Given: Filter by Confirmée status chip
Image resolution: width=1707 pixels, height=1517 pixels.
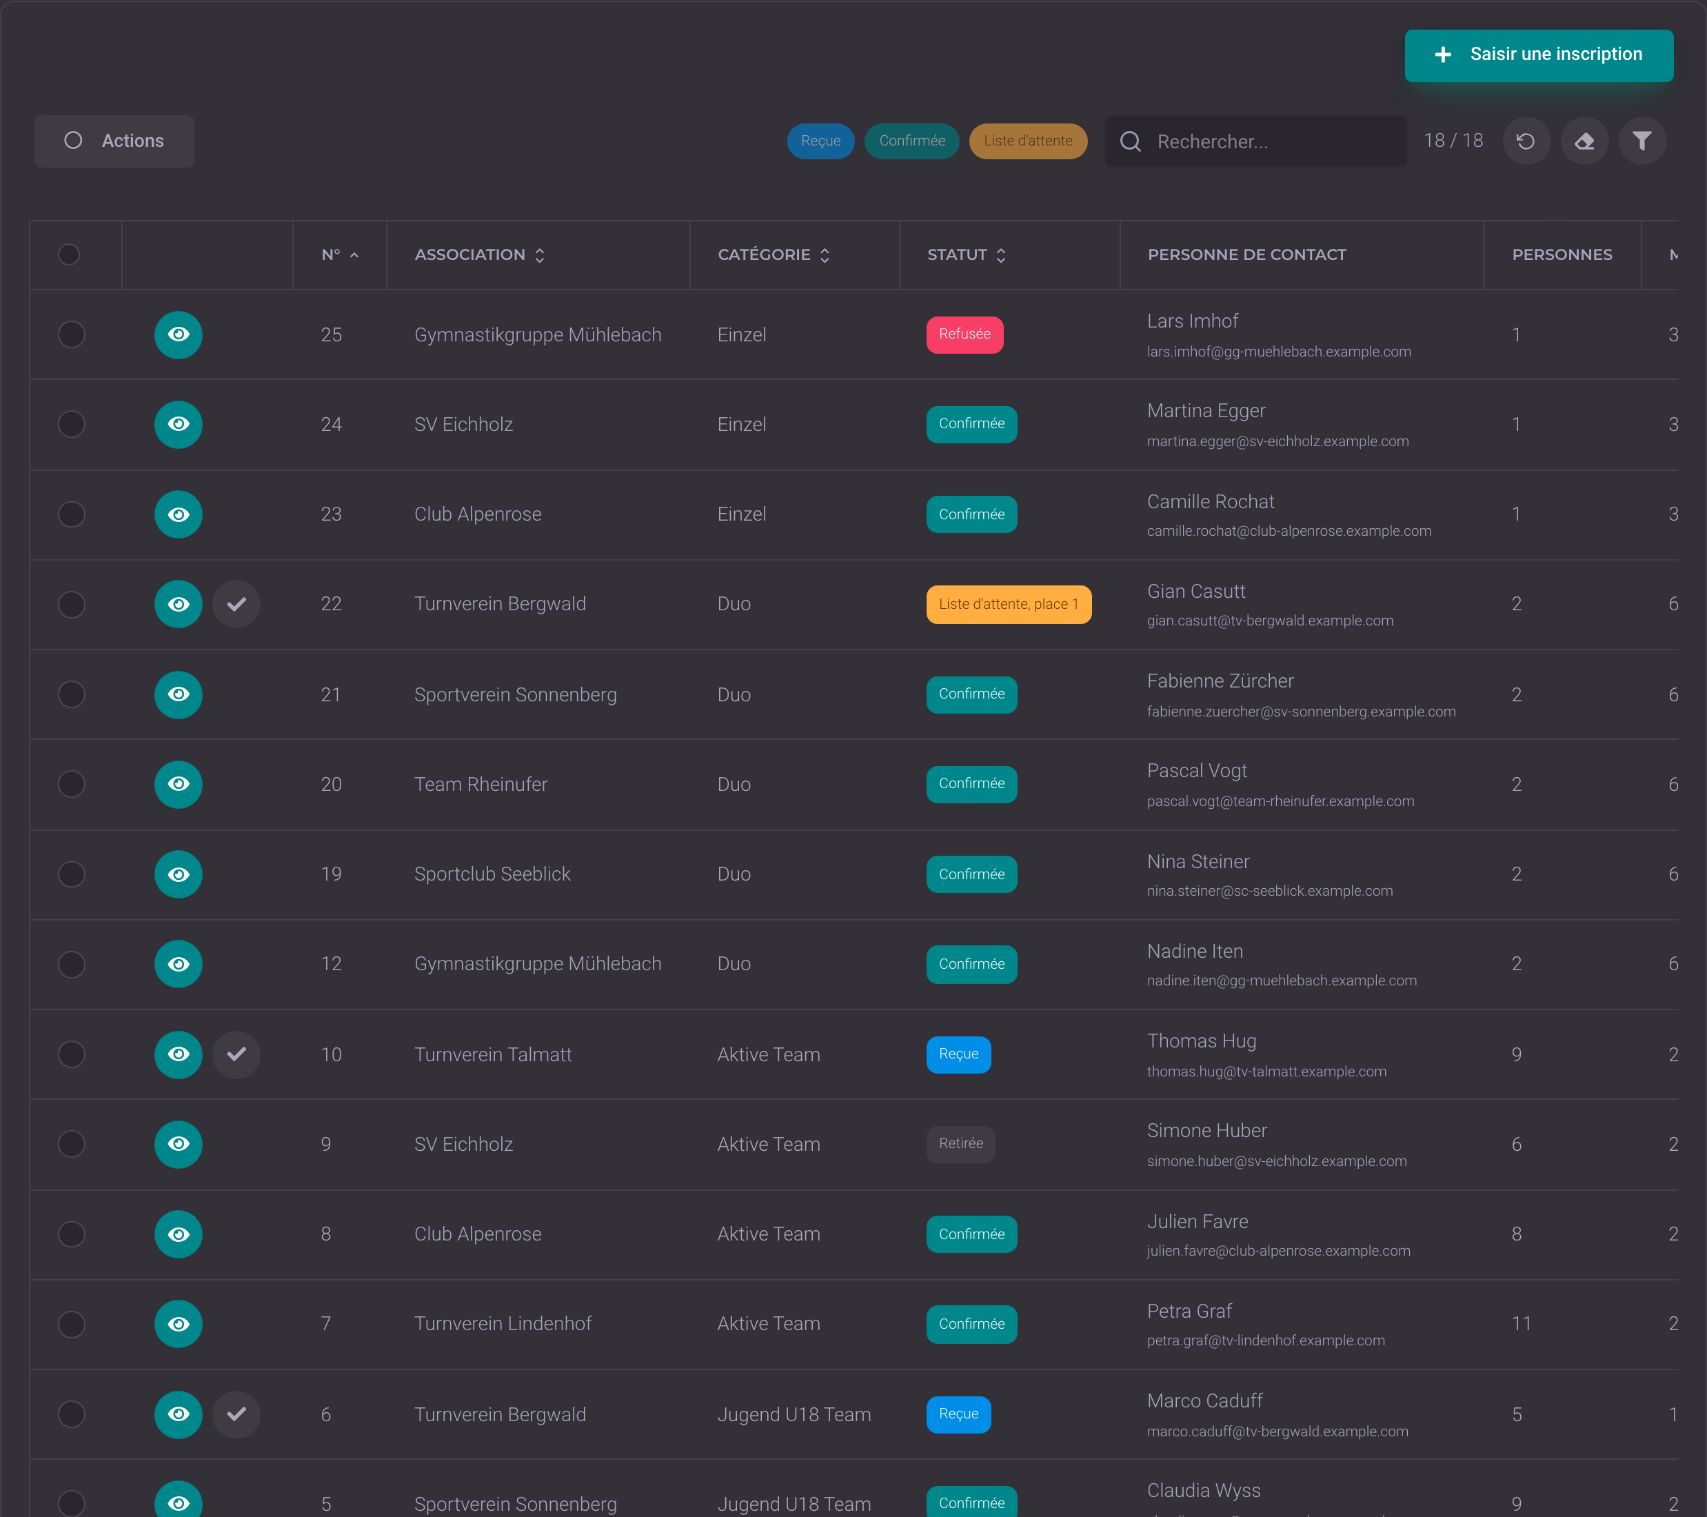Looking at the screenshot, I should [911, 141].
